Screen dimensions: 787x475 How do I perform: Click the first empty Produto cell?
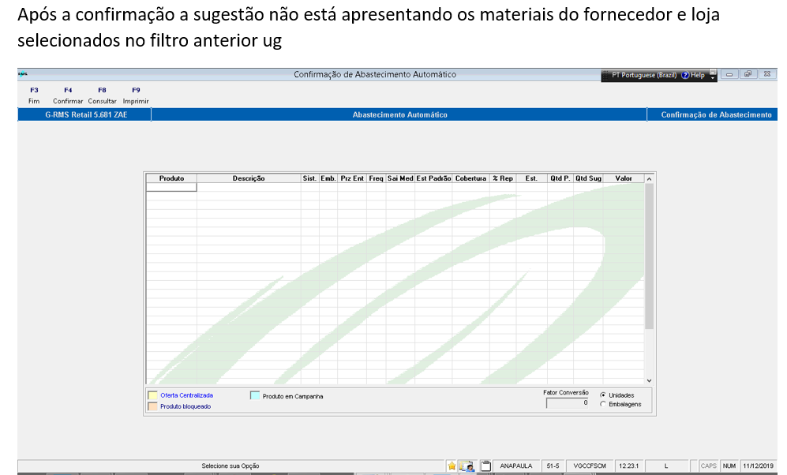(x=171, y=187)
